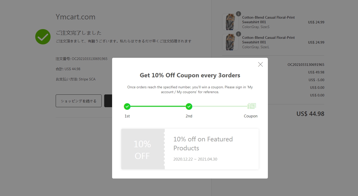
Task: Click quantity badge on Size:S sweatshirt
Action: (x=238, y=14)
